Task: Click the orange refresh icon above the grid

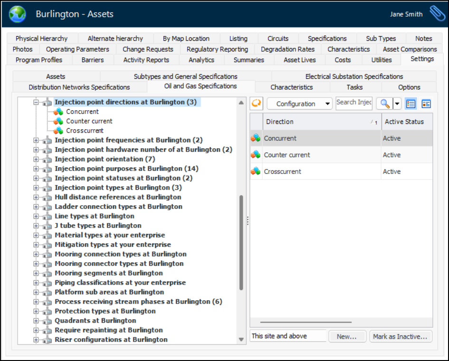Action: click(257, 104)
